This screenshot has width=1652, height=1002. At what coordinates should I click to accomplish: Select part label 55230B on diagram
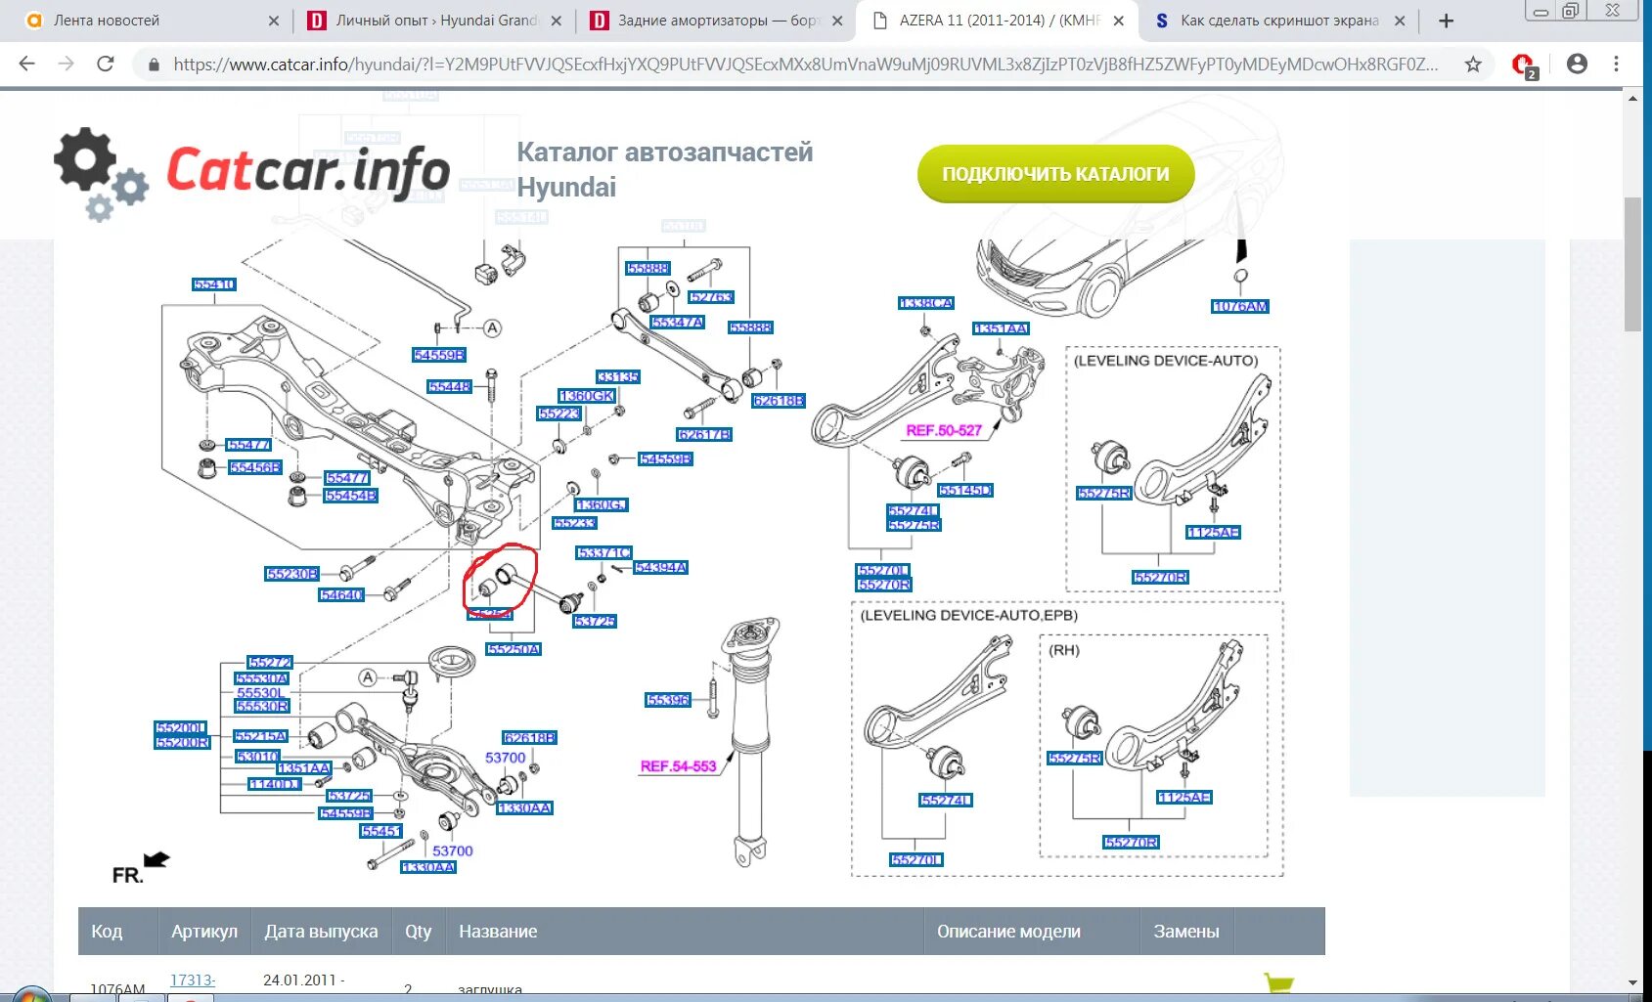click(x=291, y=574)
